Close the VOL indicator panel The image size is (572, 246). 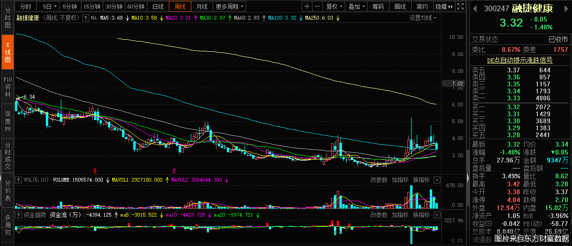(437, 180)
